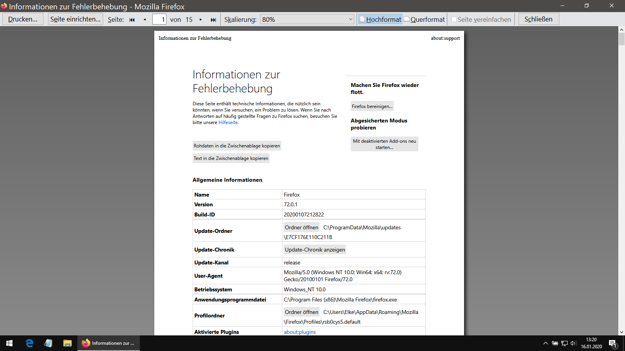Click the Firefox taskbar window item
Screen dimensions: 625x351
tap(109, 343)
